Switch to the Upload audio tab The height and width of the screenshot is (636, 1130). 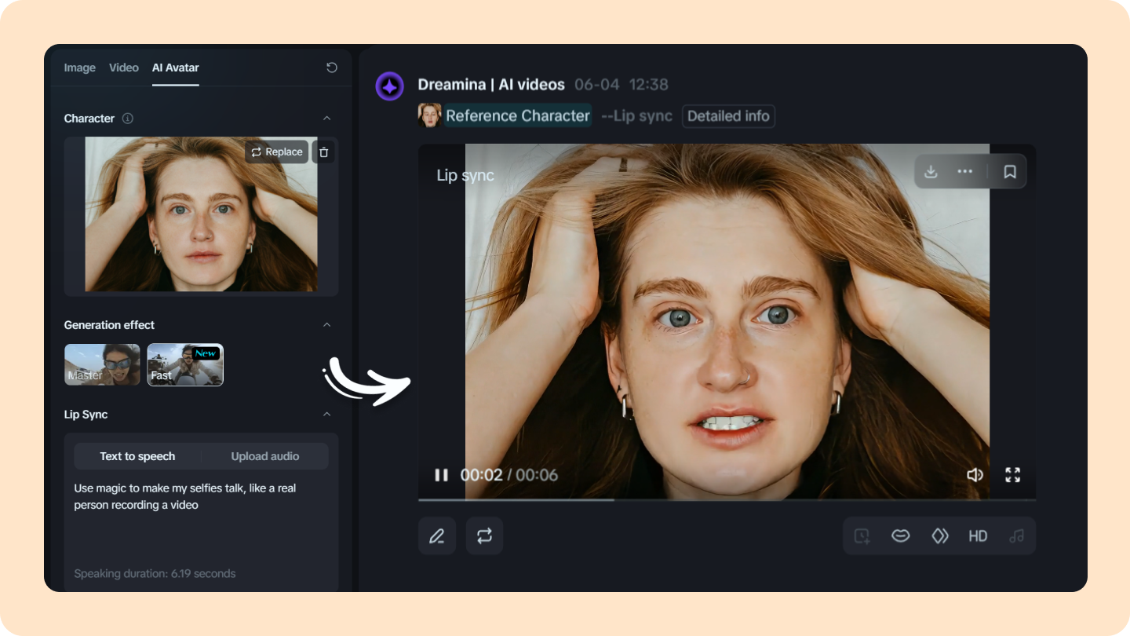[264, 456]
